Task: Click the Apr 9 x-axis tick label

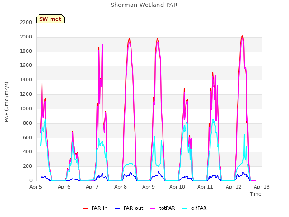Action: click(x=149, y=187)
